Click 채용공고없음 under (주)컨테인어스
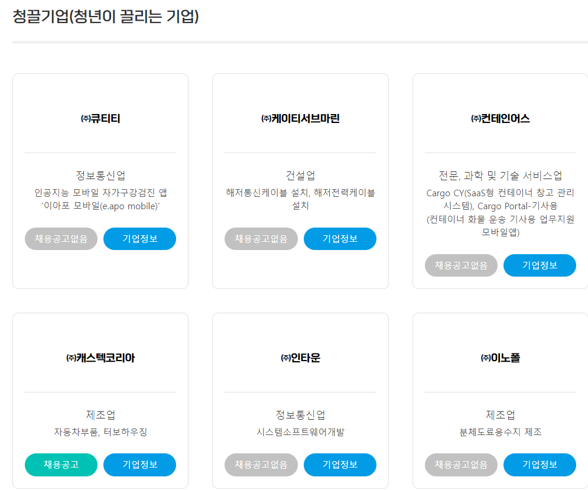 461,265
